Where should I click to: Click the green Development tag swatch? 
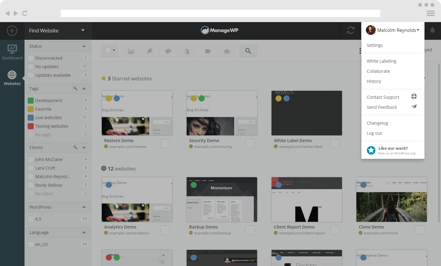[x=31, y=101]
